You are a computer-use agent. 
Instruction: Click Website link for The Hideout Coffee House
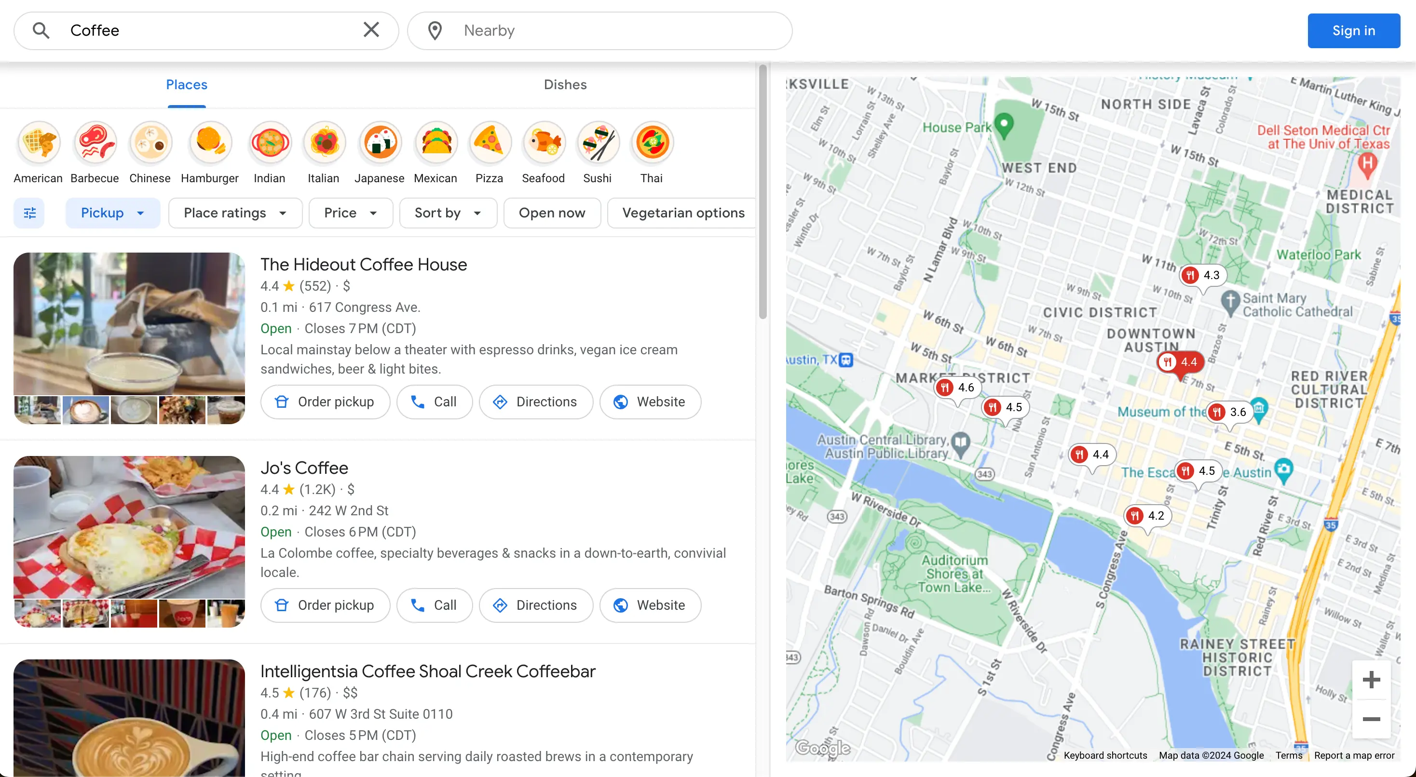click(x=649, y=401)
